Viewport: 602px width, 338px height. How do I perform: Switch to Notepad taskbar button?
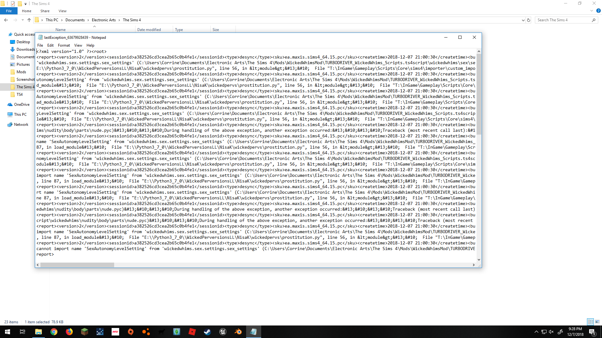[254, 332]
